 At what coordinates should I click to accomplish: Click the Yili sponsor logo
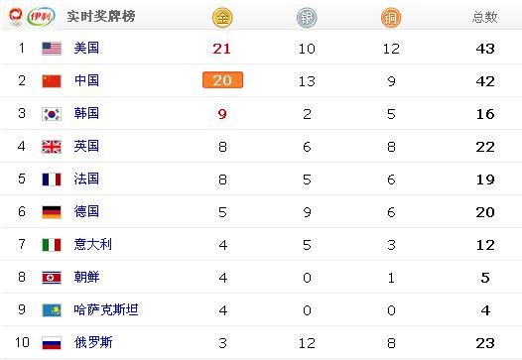(x=41, y=16)
